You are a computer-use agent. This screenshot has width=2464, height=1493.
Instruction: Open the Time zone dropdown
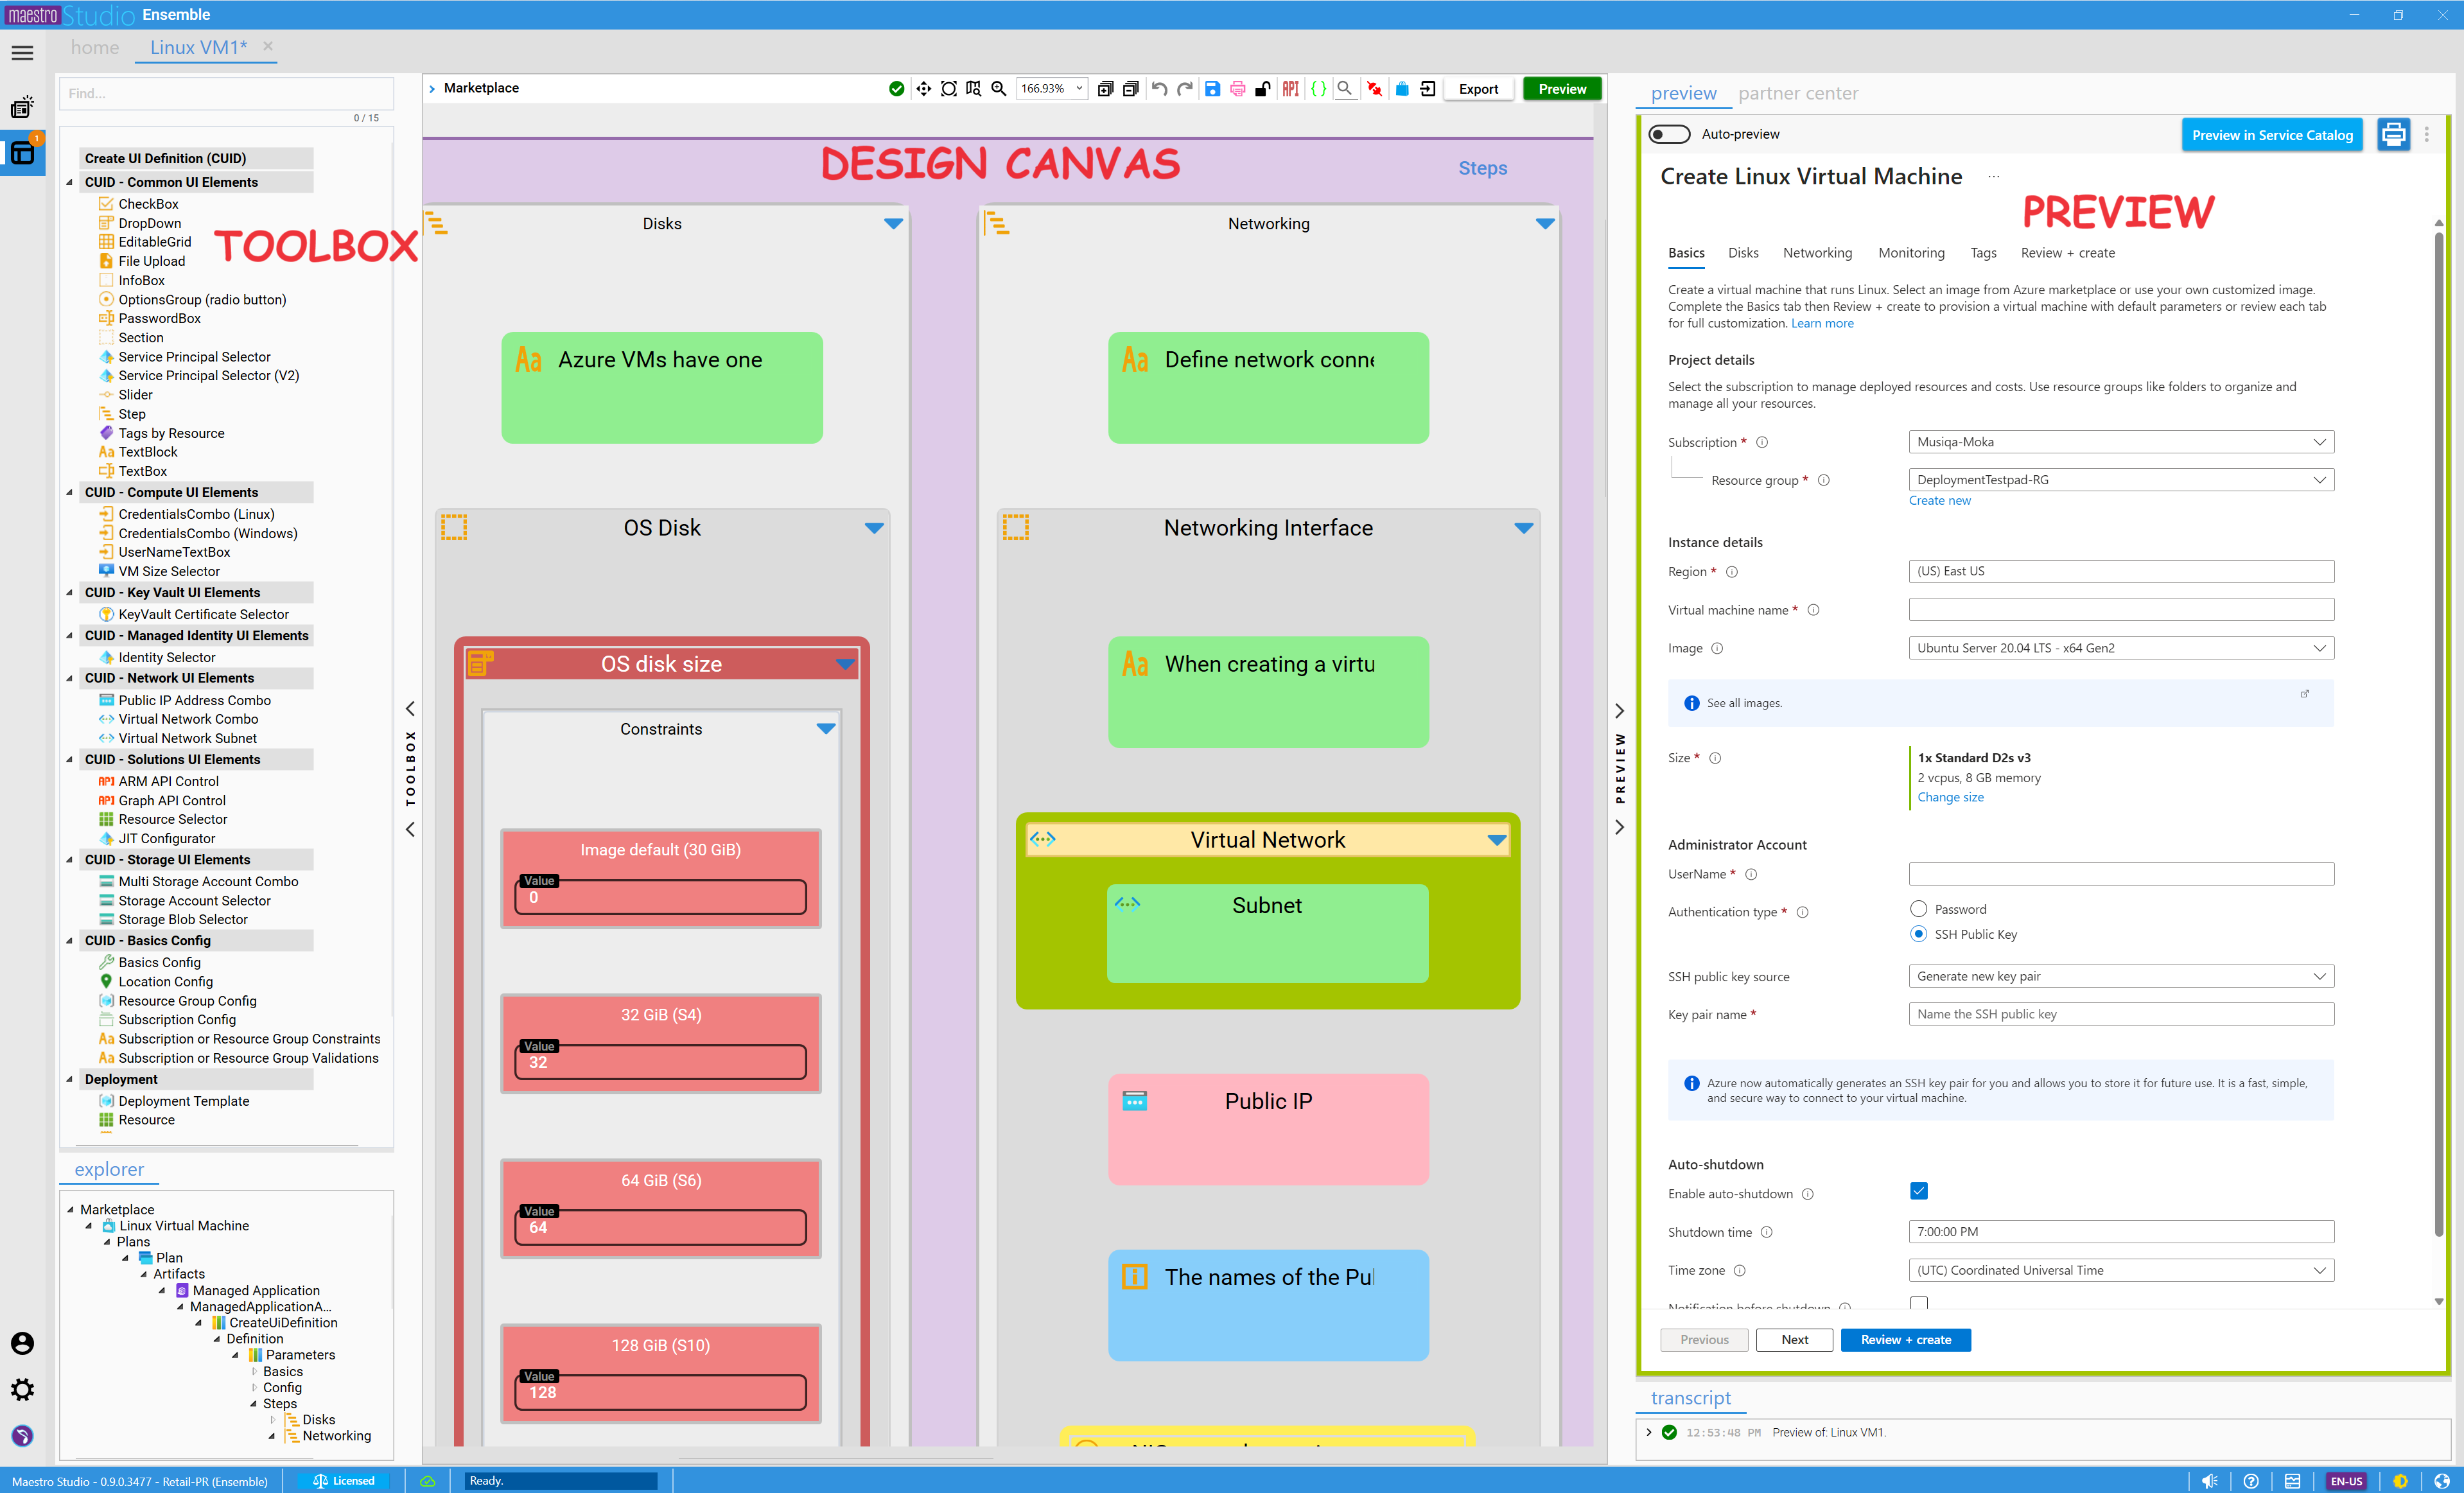pos(2121,1270)
